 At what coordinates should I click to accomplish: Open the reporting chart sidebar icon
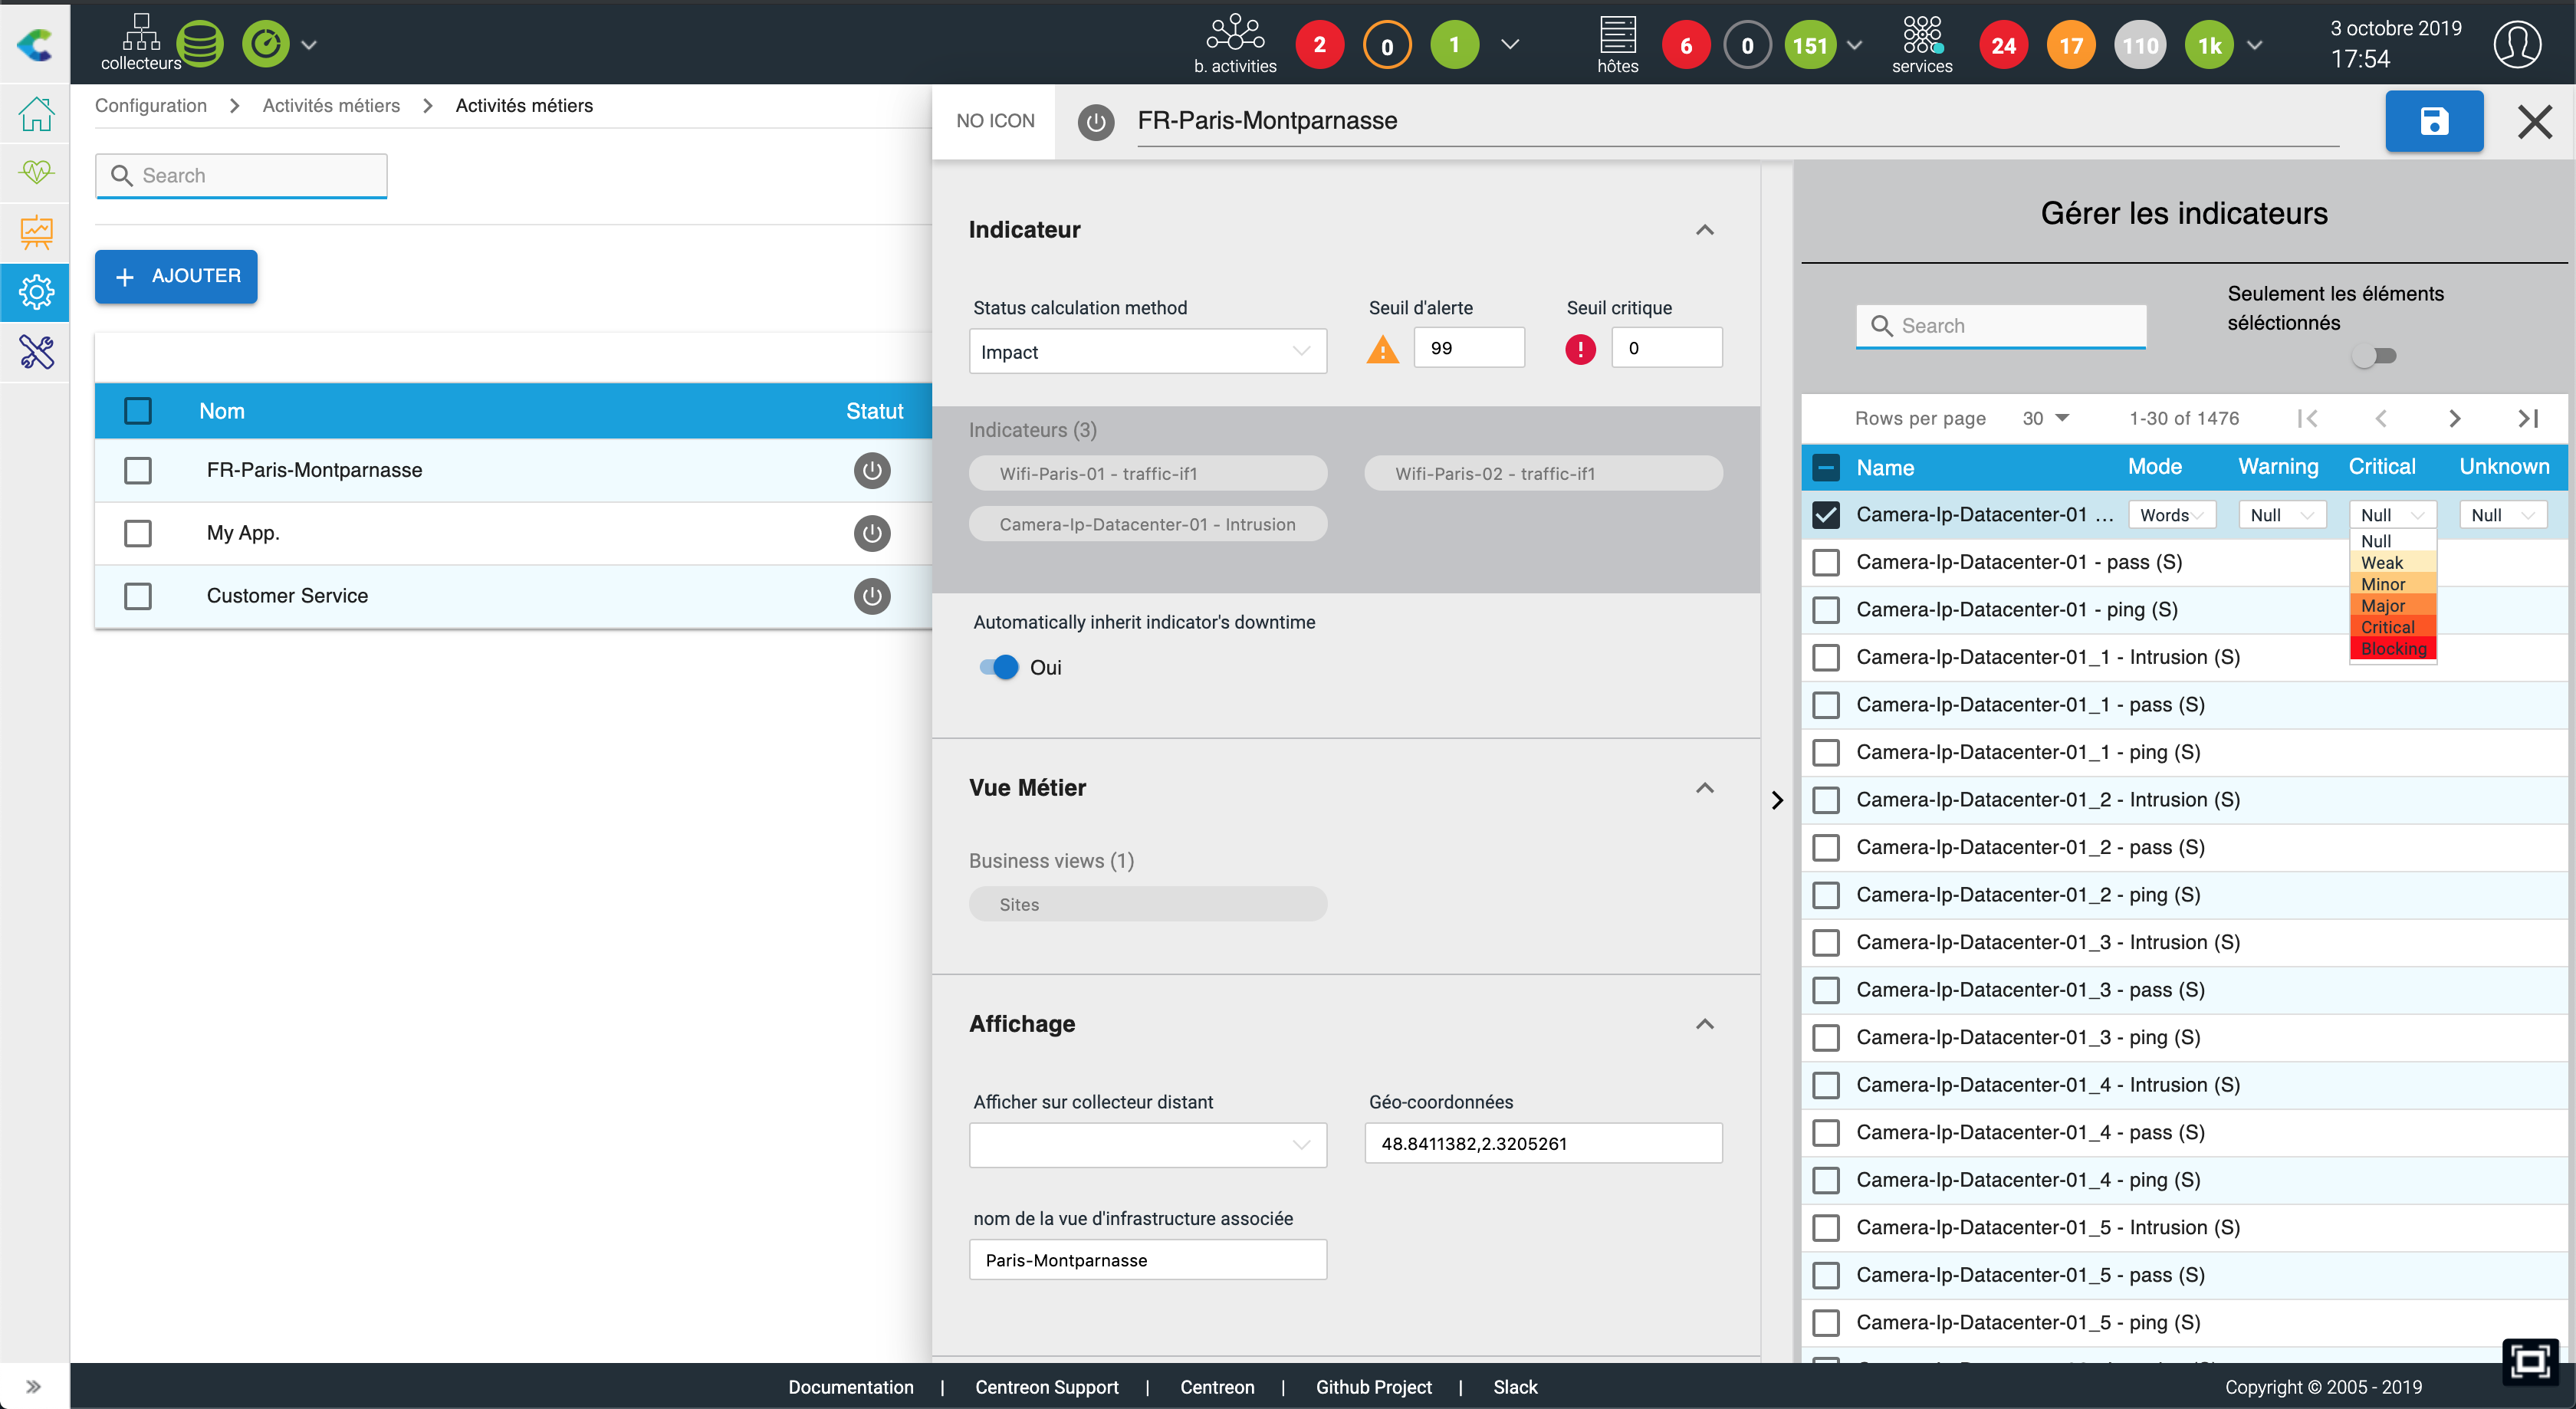coord(36,232)
